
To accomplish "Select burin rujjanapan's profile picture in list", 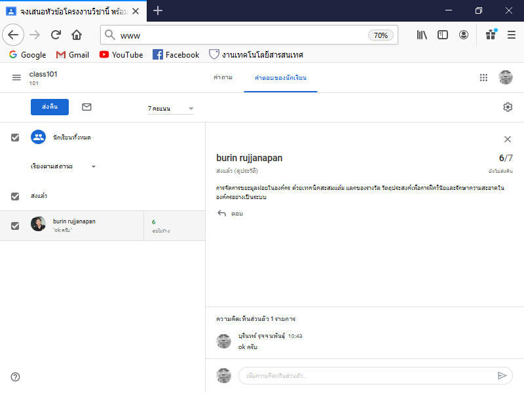I will click(x=38, y=224).
